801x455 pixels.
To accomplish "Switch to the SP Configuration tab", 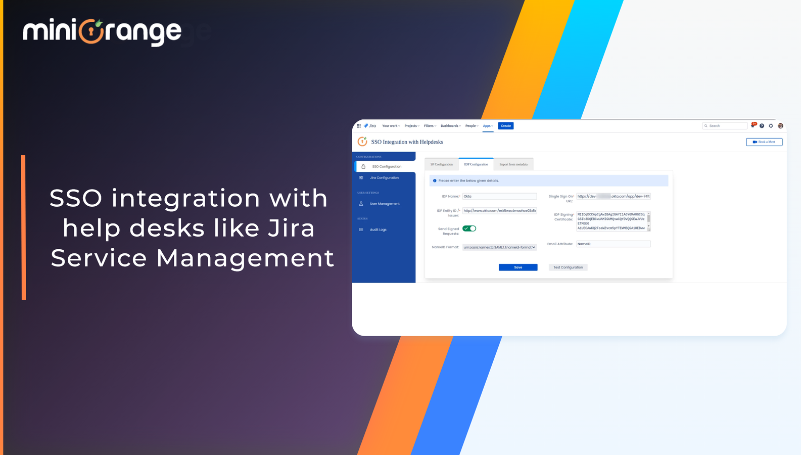I will point(442,164).
